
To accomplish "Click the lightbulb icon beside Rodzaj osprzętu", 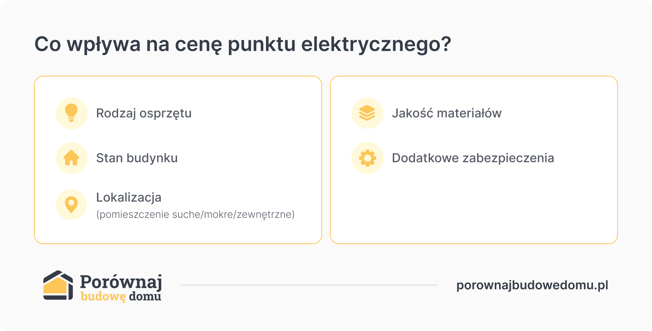I will pyautogui.click(x=71, y=113).
